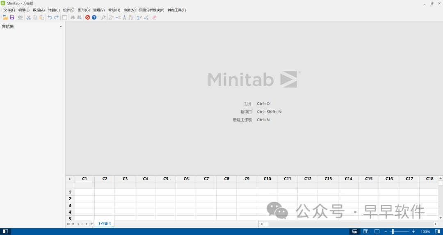Save the project with the floppy icon
The height and width of the screenshot is (235, 443).
click(12, 17)
